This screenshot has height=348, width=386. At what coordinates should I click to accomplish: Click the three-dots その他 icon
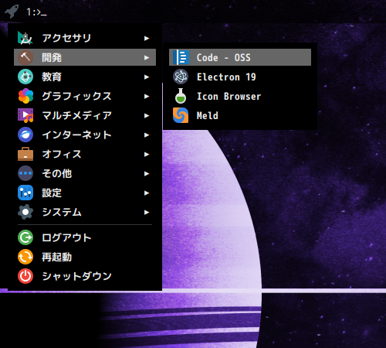tap(25, 173)
